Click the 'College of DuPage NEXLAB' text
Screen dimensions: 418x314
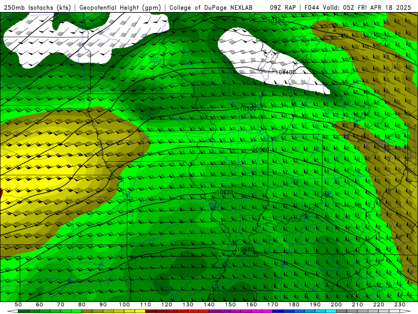click(x=211, y=8)
